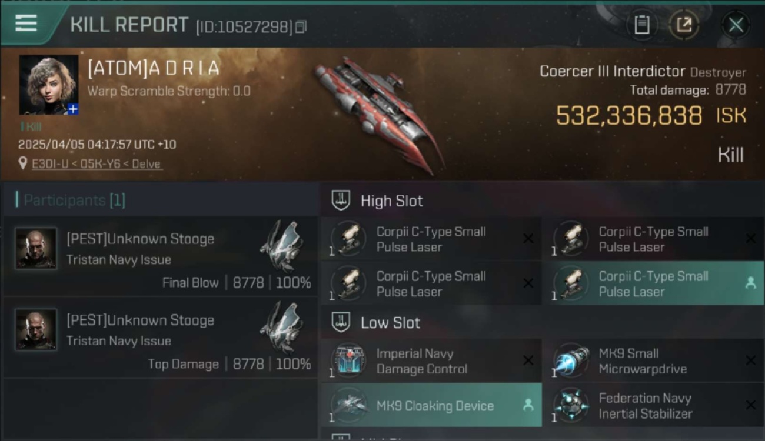This screenshot has height=441, width=765.
Task: Select Final Blow participant Unknown Stooge
Action: (x=160, y=256)
